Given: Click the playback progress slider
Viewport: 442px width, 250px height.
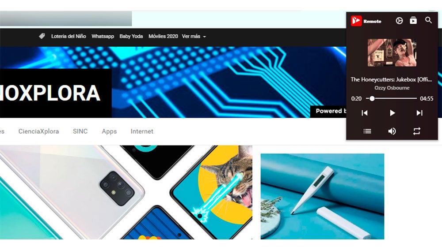Looking at the screenshot, I should [391, 98].
